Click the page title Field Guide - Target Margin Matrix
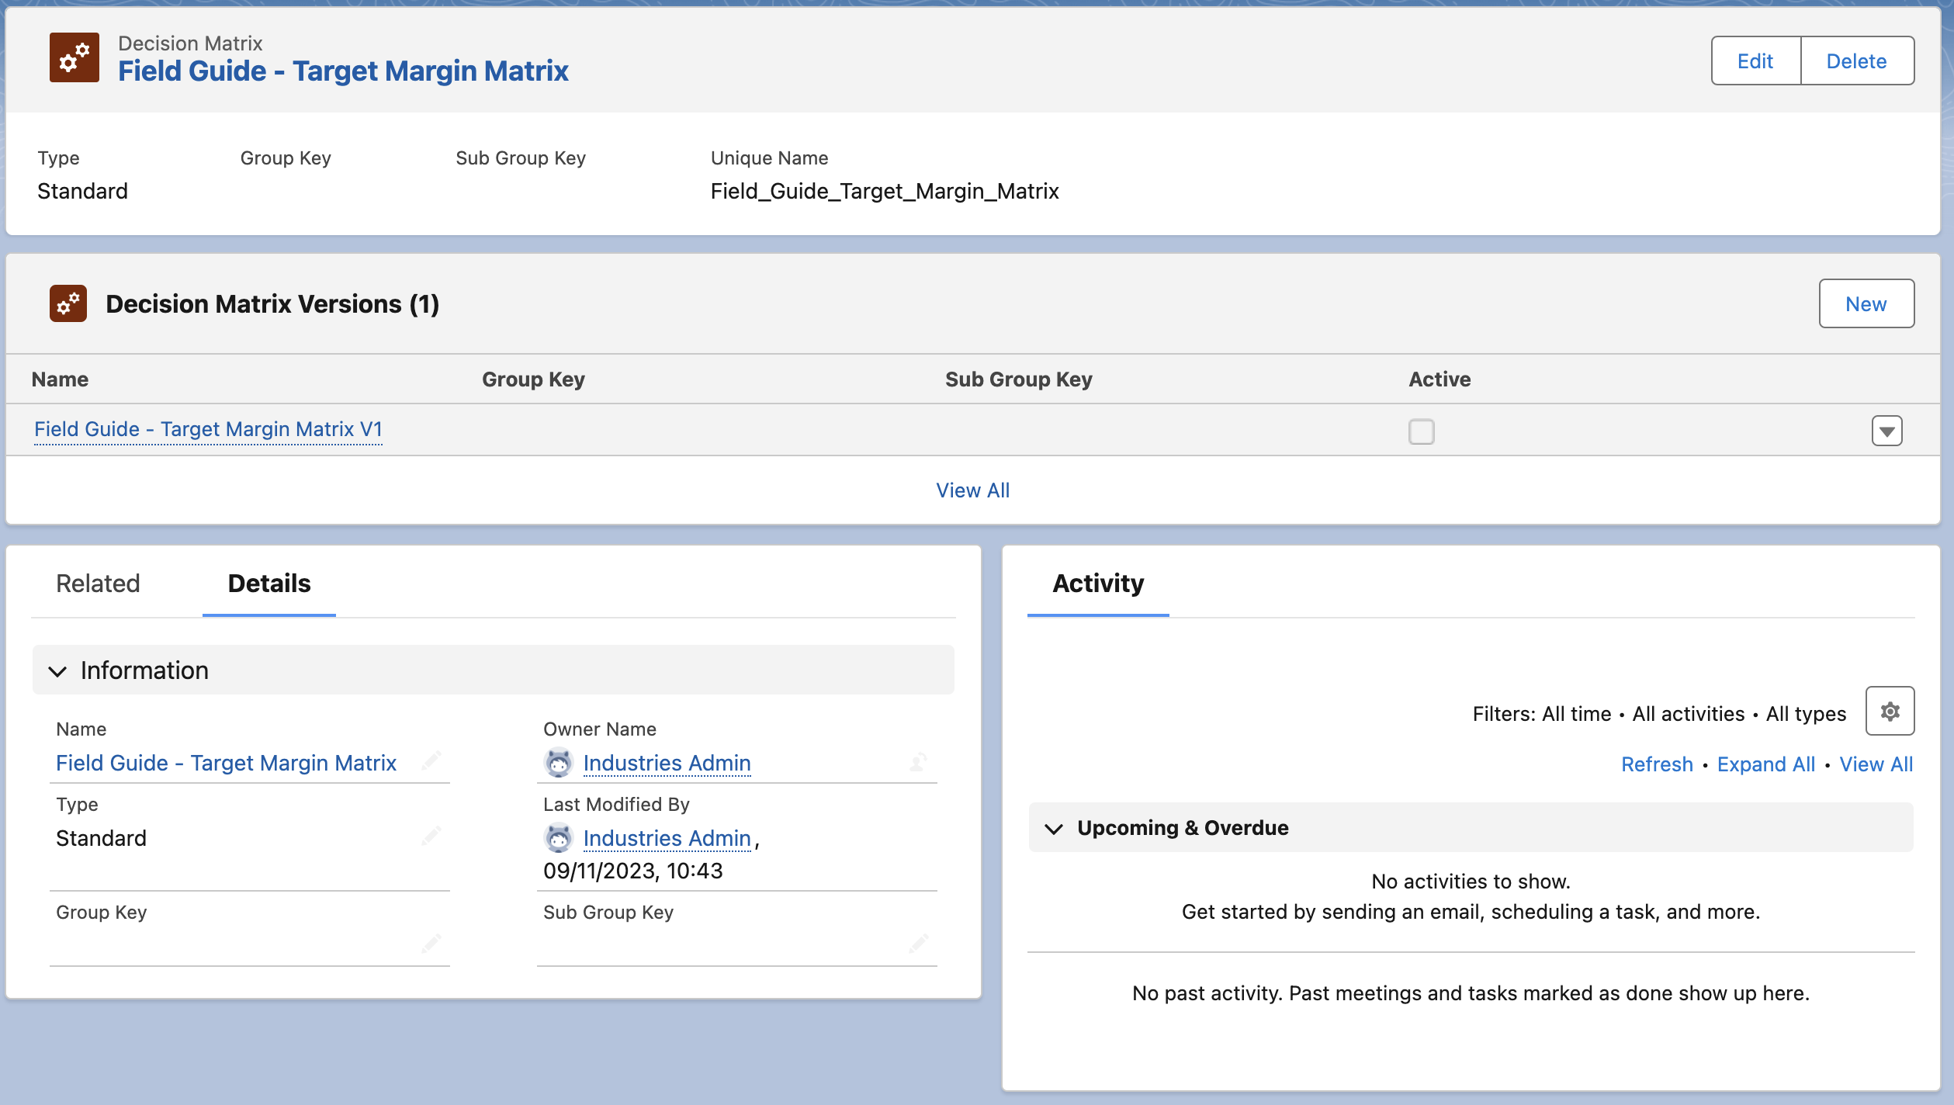The height and width of the screenshot is (1105, 1954). [x=343, y=71]
